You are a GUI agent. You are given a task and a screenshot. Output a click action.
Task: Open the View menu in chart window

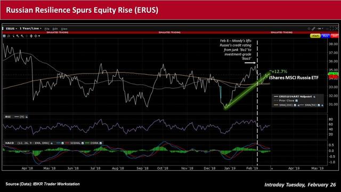[x=64, y=29]
